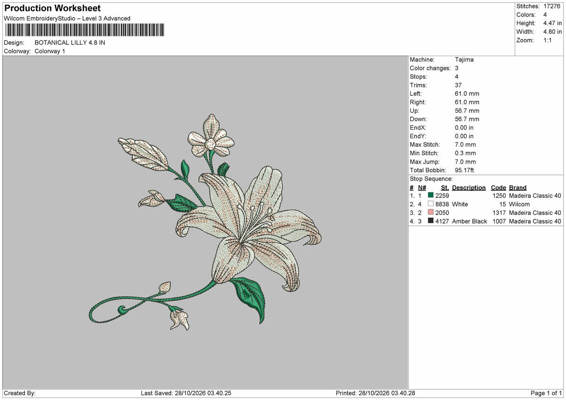Click the thread code '1317'

[499, 213]
